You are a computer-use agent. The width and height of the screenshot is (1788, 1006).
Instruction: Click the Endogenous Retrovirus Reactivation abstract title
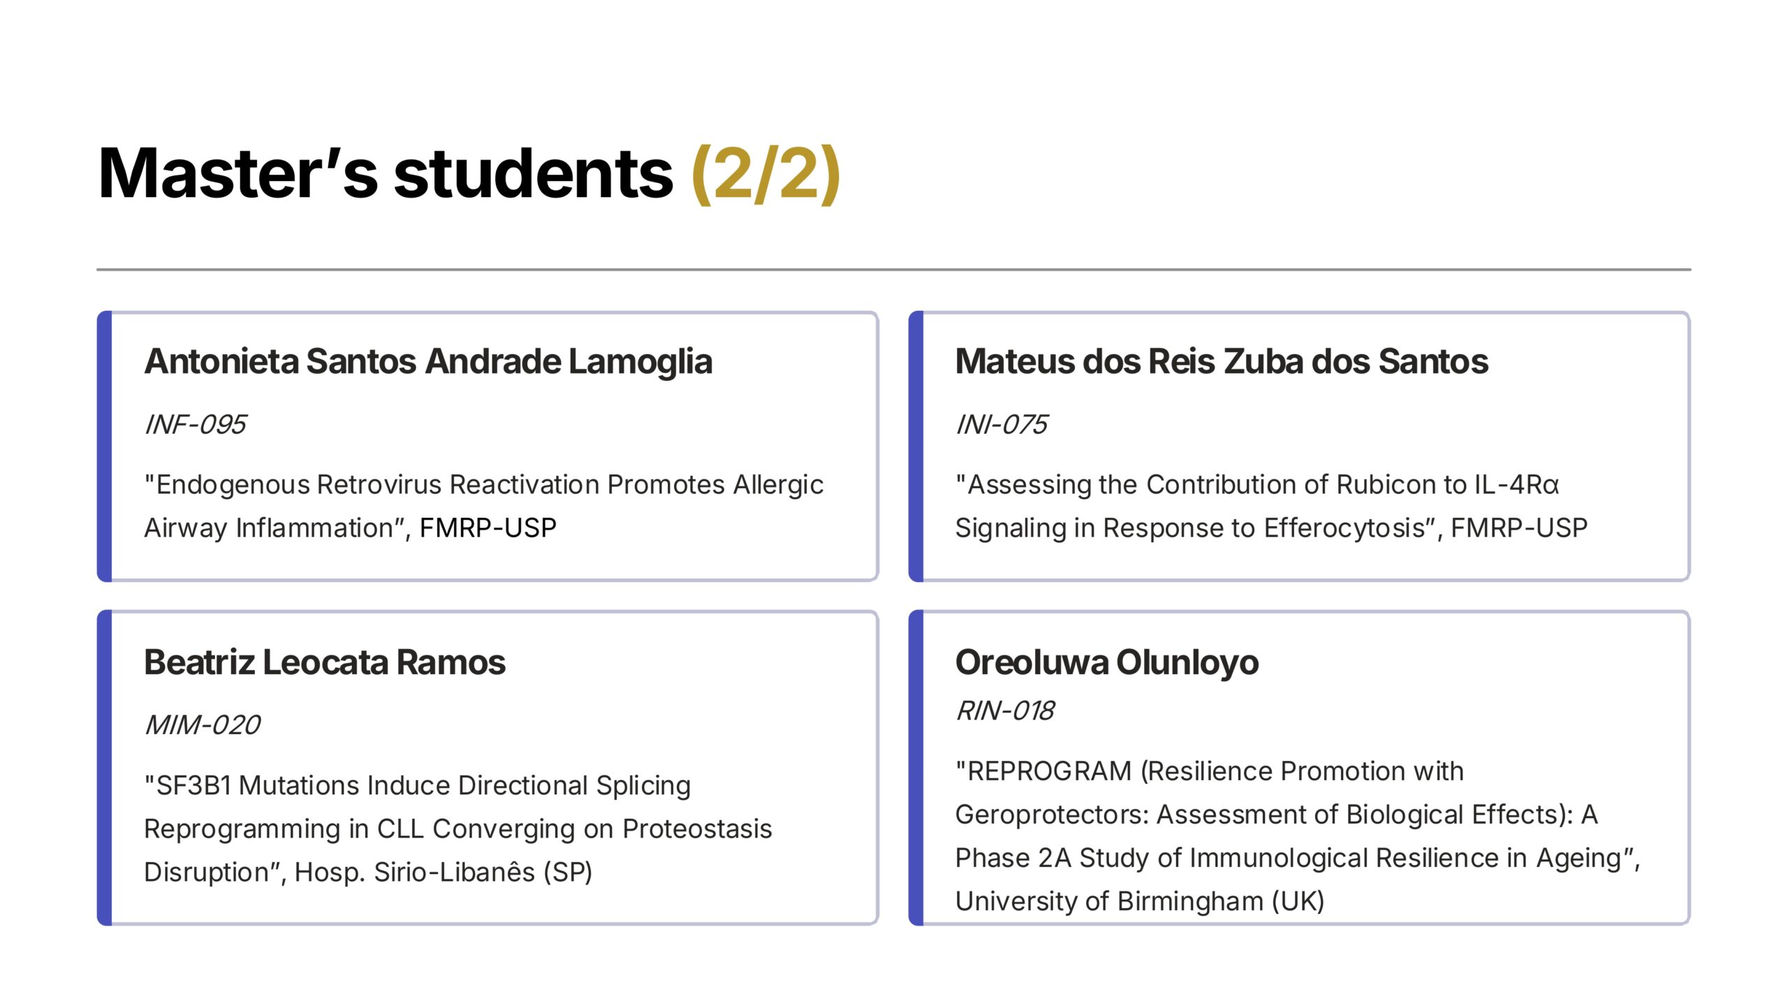click(x=483, y=506)
